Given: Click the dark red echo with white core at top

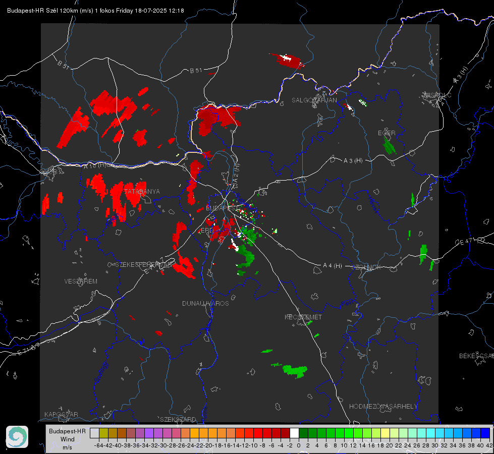Looking at the screenshot, I should tap(288, 61).
